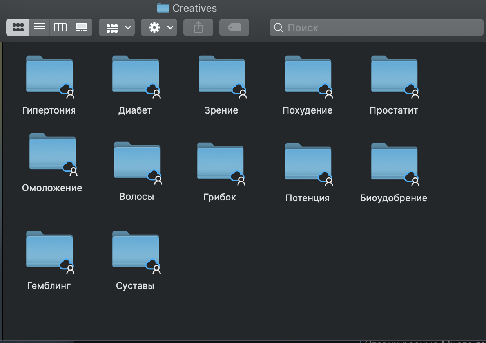Open the gear action menu
This screenshot has width=486, height=343.
[x=159, y=27]
